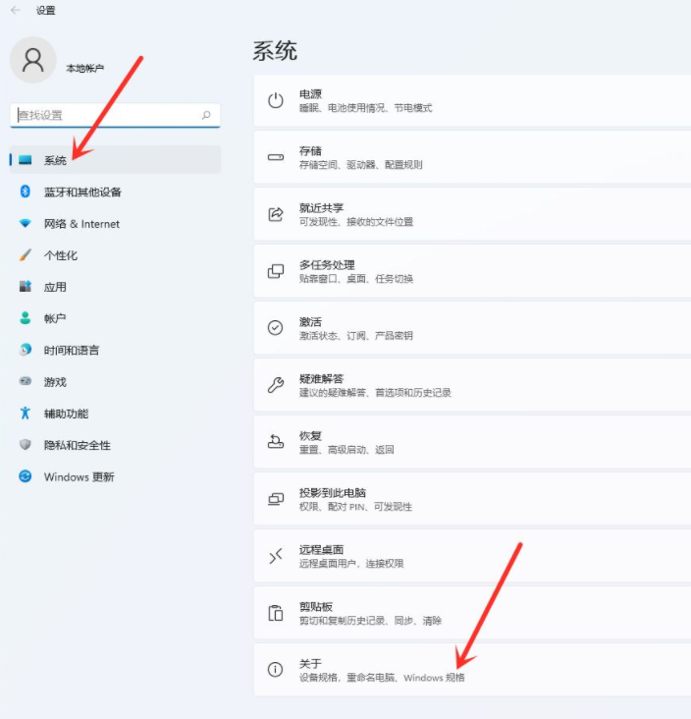Open 恢复 settings title

point(311,435)
